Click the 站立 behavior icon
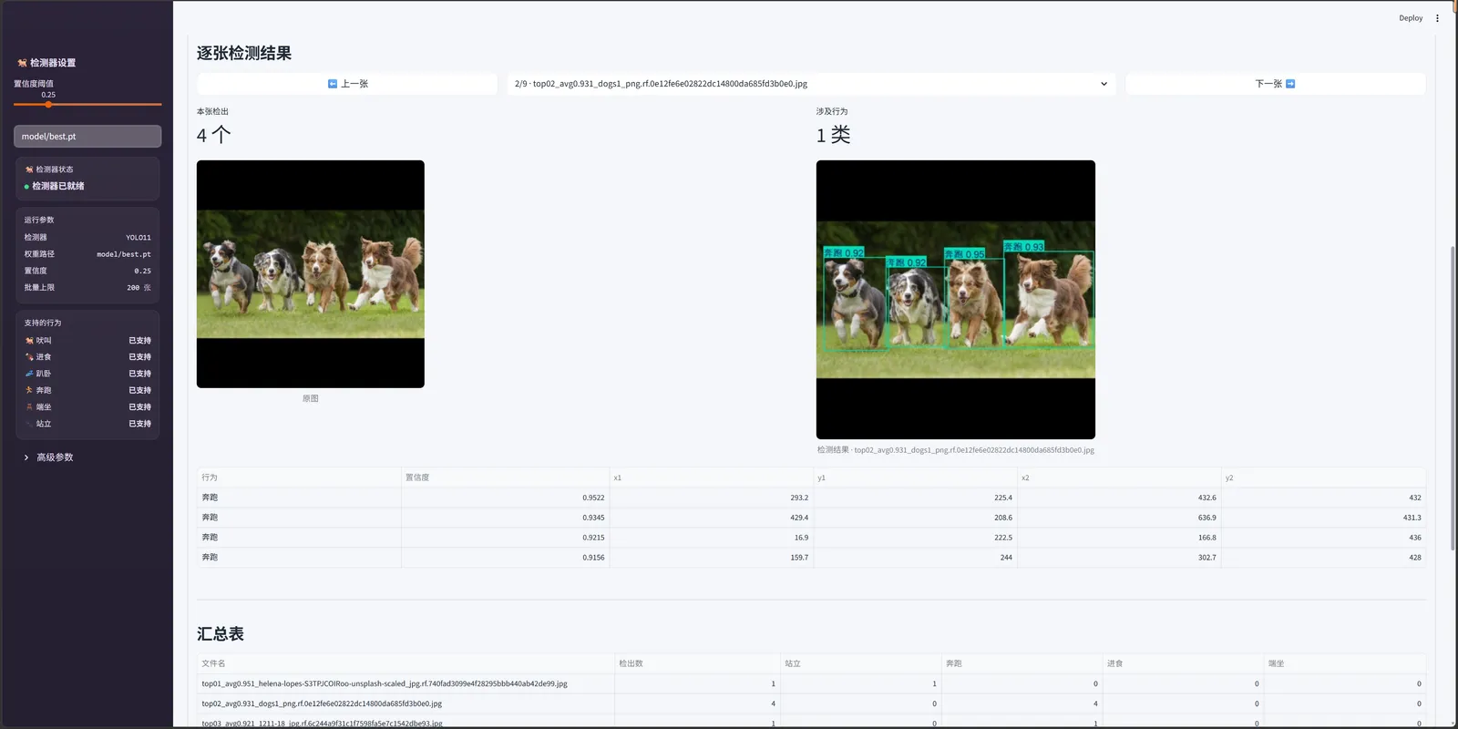Viewport: 1458px width, 729px height. coord(29,424)
